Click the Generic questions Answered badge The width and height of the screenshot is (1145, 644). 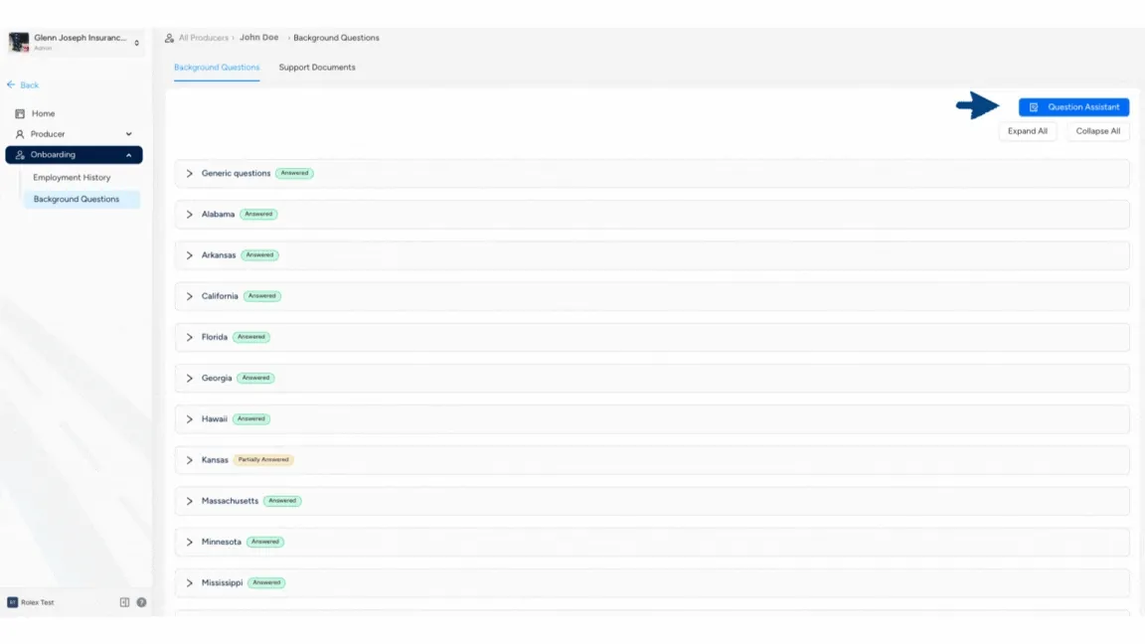(x=294, y=174)
